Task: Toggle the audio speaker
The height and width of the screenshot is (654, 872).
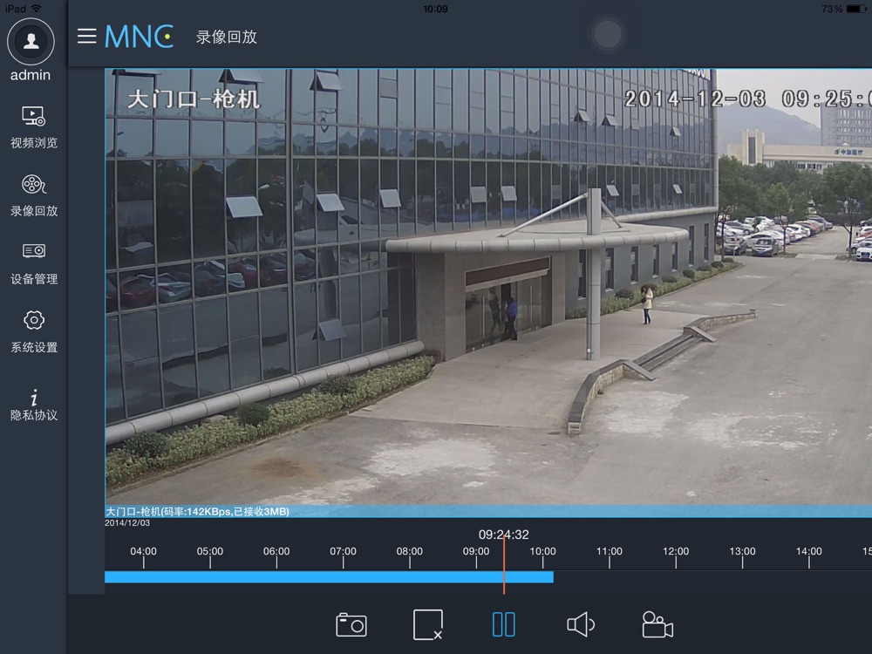Action: (581, 624)
